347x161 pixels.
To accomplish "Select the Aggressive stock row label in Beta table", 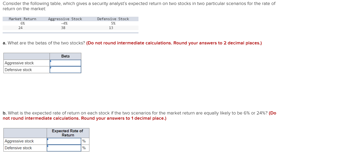I will tap(20, 63).
